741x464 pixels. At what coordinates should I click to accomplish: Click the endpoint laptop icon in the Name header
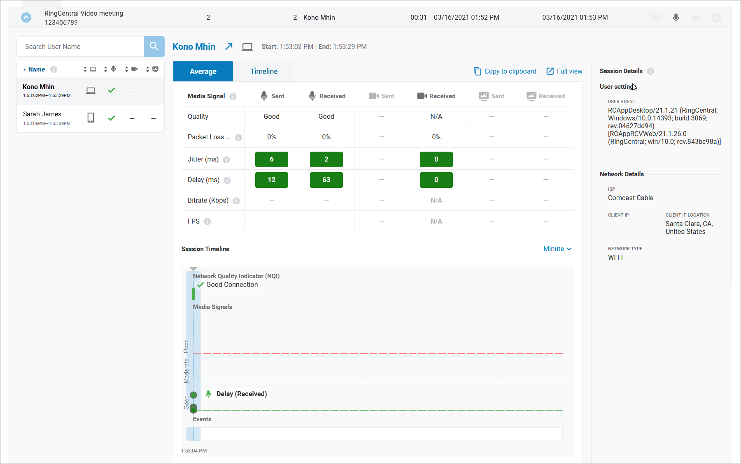[x=93, y=69]
